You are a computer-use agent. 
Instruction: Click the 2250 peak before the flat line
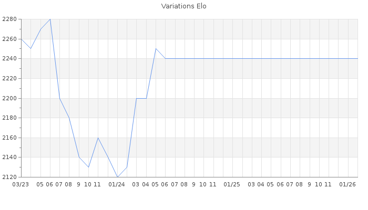tap(156, 49)
